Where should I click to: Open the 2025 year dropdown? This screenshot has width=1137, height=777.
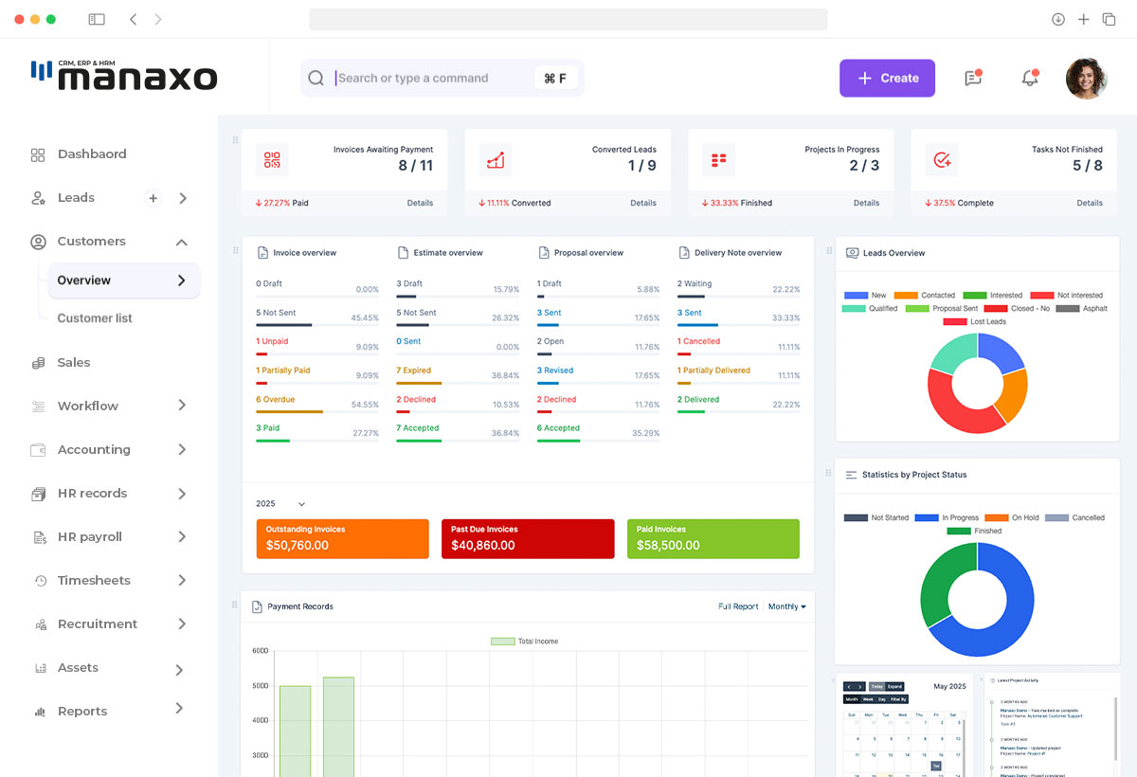pos(280,504)
